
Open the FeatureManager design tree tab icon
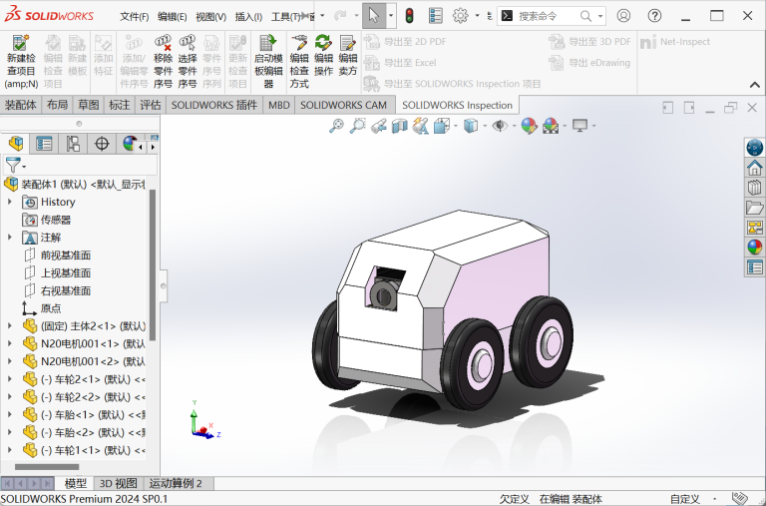(x=16, y=144)
